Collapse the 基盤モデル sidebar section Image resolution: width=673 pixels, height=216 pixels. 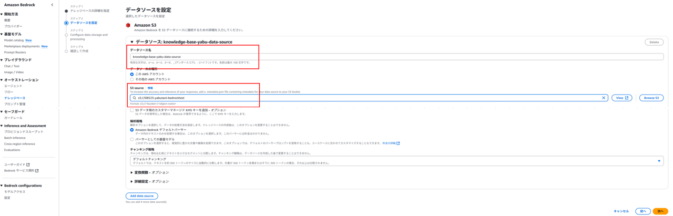click(2, 34)
